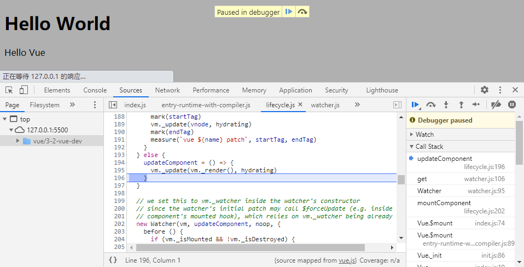Open the Memory tab
The width and height of the screenshot is (524, 267).
point(254,90)
